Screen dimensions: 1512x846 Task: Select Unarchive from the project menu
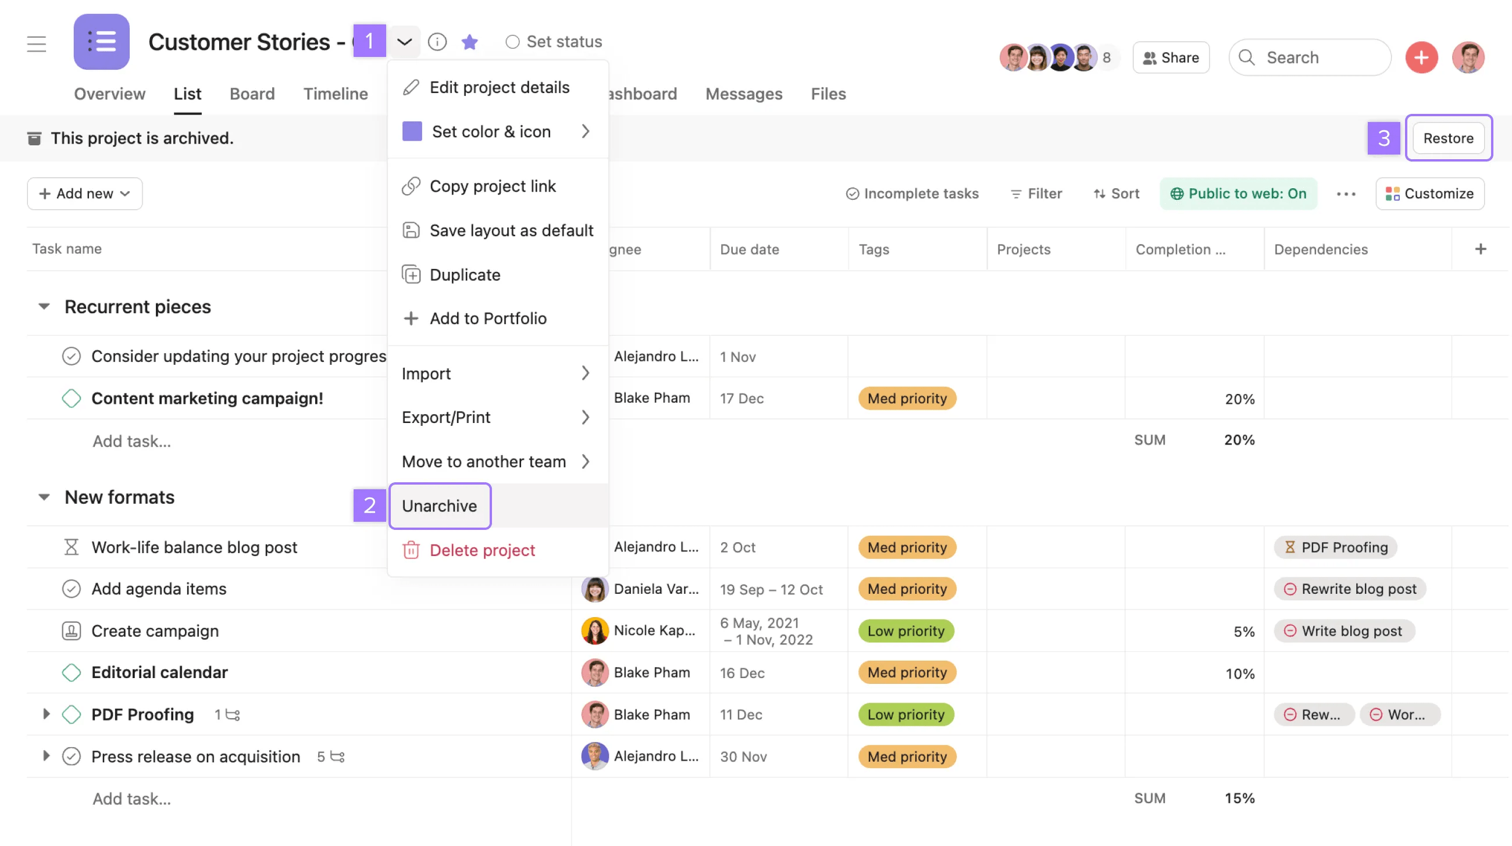coord(440,506)
